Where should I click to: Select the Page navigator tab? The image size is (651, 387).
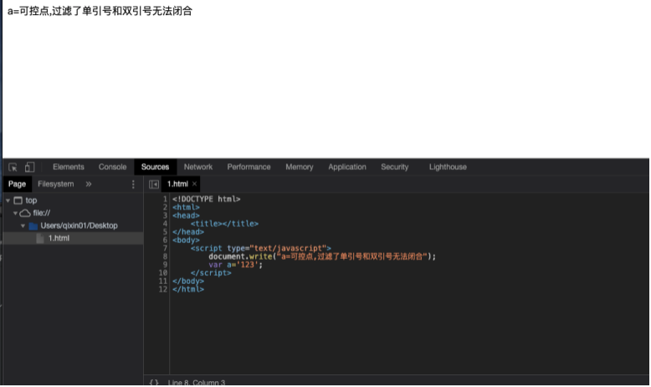17,184
